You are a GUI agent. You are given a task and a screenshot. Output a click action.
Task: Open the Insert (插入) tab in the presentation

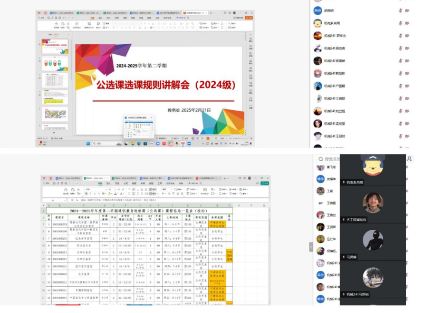pyautogui.click(x=100, y=18)
